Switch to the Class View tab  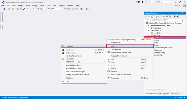click(x=174, y=94)
